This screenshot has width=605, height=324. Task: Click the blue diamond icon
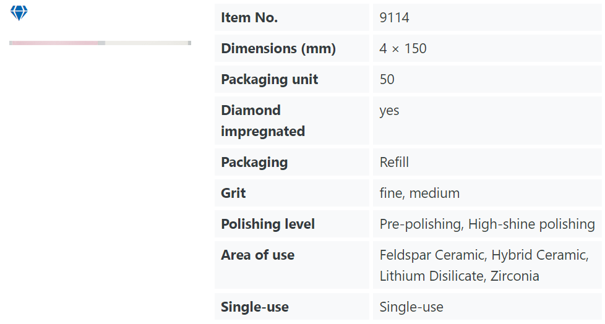coord(19,13)
